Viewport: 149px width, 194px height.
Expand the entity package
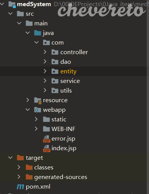[x=45, y=71]
